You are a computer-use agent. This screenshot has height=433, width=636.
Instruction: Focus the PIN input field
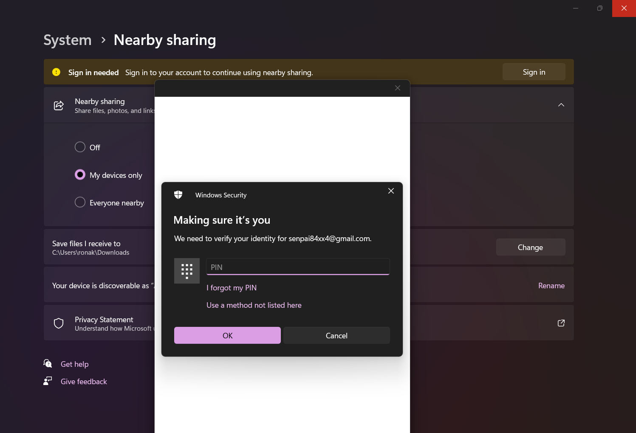[298, 267]
